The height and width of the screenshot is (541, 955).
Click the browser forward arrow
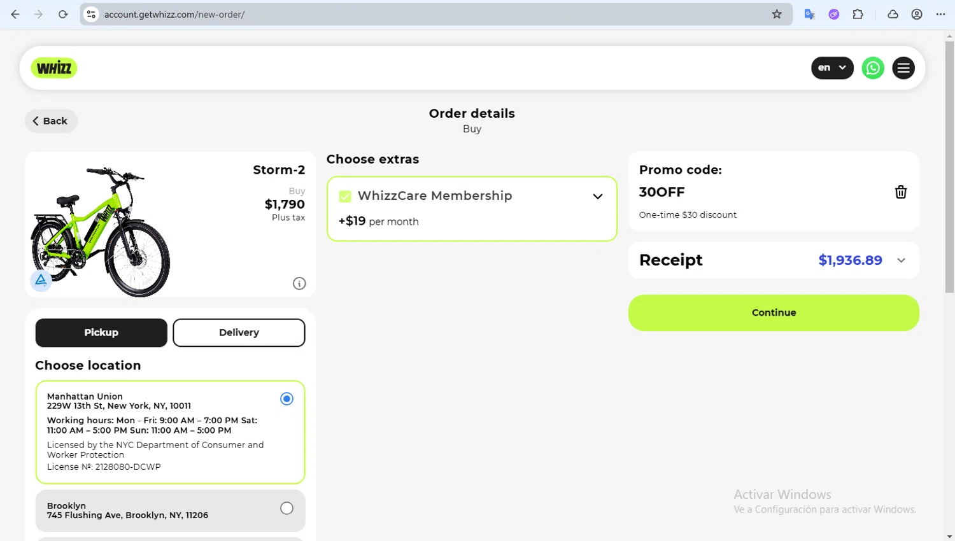point(39,14)
